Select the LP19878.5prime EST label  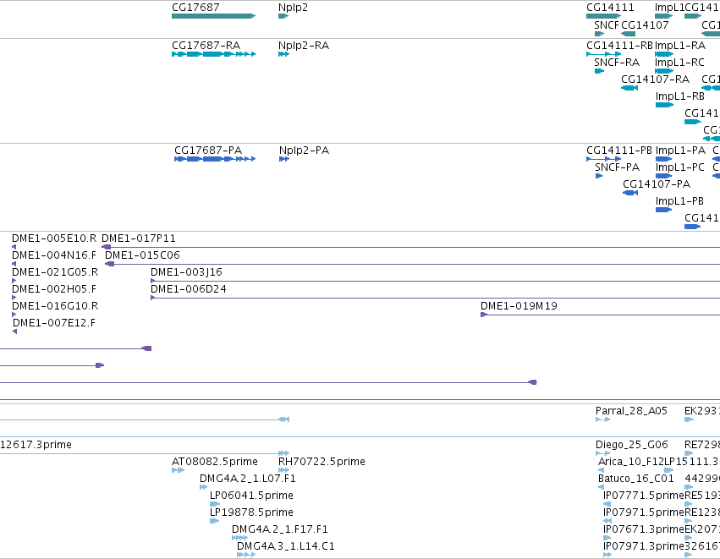pyautogui.click(x=251, y=513)
